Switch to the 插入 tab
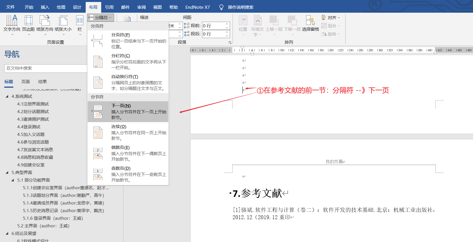Screen dimensions: 473x242 click(45, 7)
